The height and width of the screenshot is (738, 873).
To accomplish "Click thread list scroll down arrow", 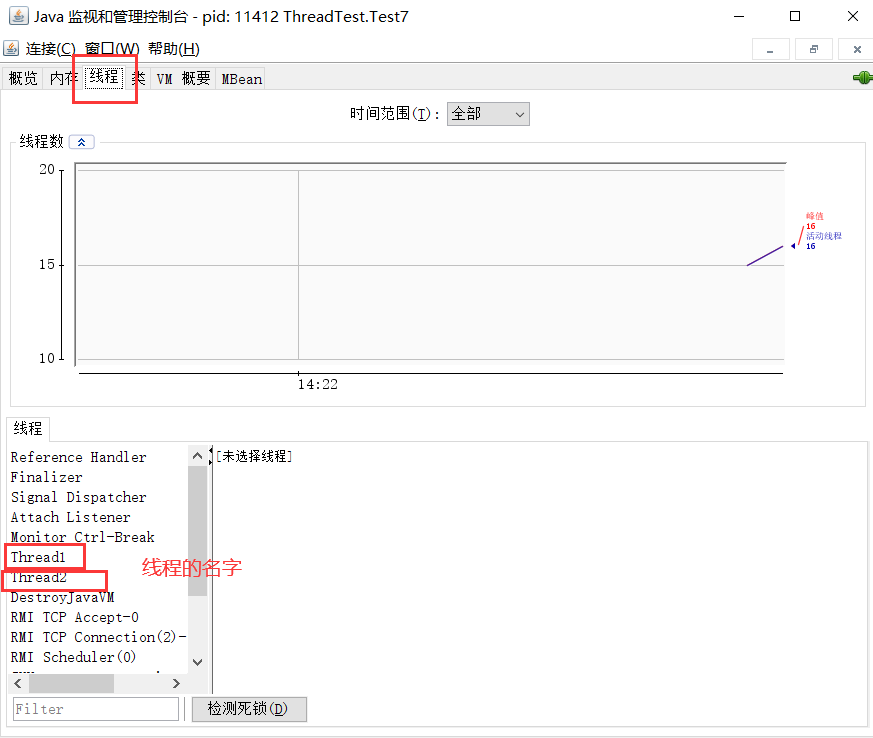I will coord(197,662).
